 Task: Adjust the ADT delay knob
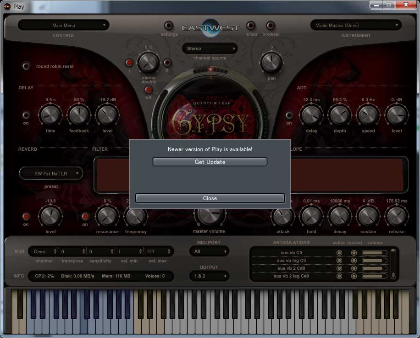[x=311, y=115]
